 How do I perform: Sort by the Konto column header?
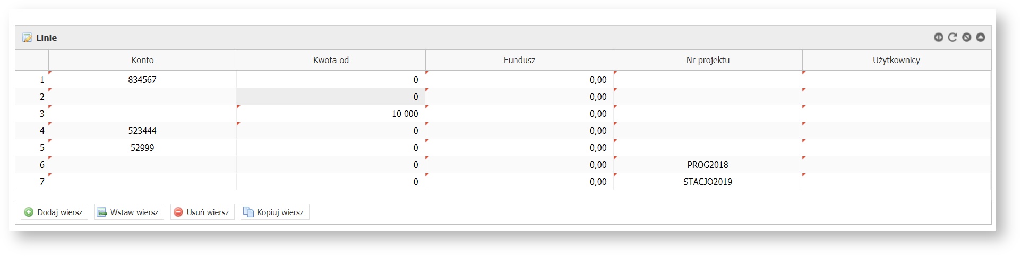point(142,60)
